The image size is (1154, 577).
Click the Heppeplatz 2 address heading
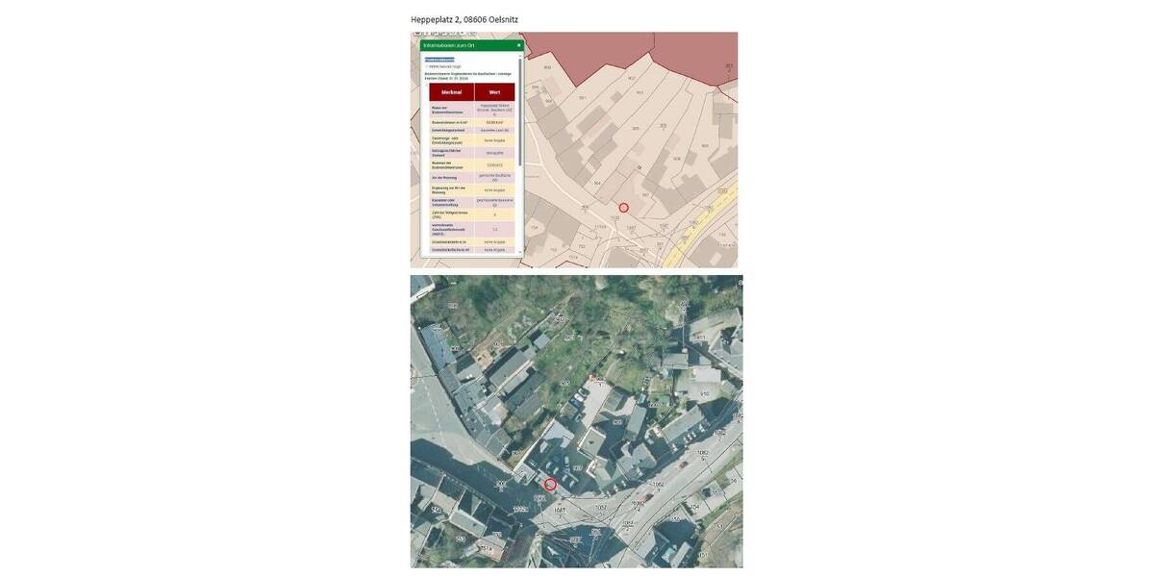click(x=464, y=19)
